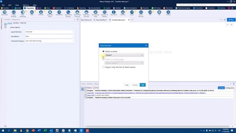Viewport: 236px width, 133px height.
Task: Collapse the Configuration panel with its arrow
Action: click(74, 20)
